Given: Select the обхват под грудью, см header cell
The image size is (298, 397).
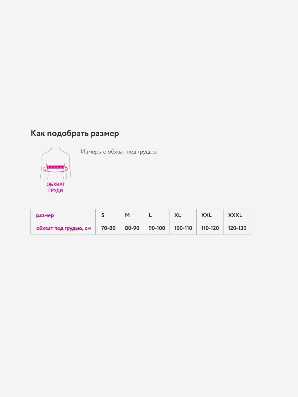Looking at the screenshot, I should click(x=63, y=228).
